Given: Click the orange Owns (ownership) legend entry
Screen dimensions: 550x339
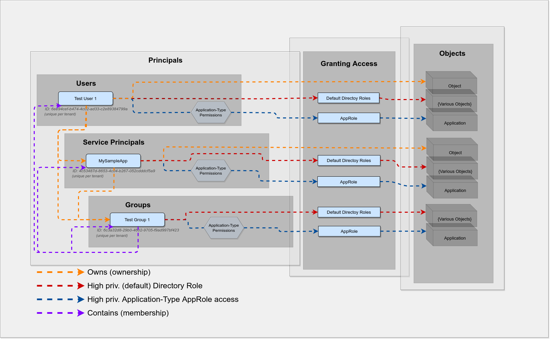Looking at the screenshot, I should tap(119, 272).
